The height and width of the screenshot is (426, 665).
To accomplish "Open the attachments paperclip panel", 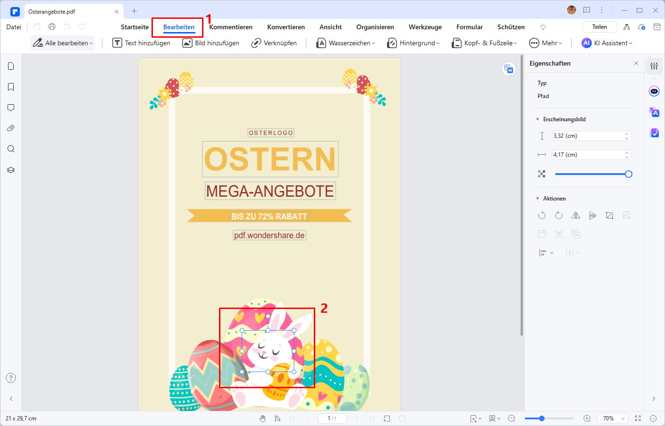I will tap(11, 128).
